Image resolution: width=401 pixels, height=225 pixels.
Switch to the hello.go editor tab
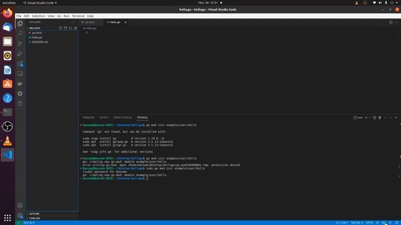coord(115,22)
